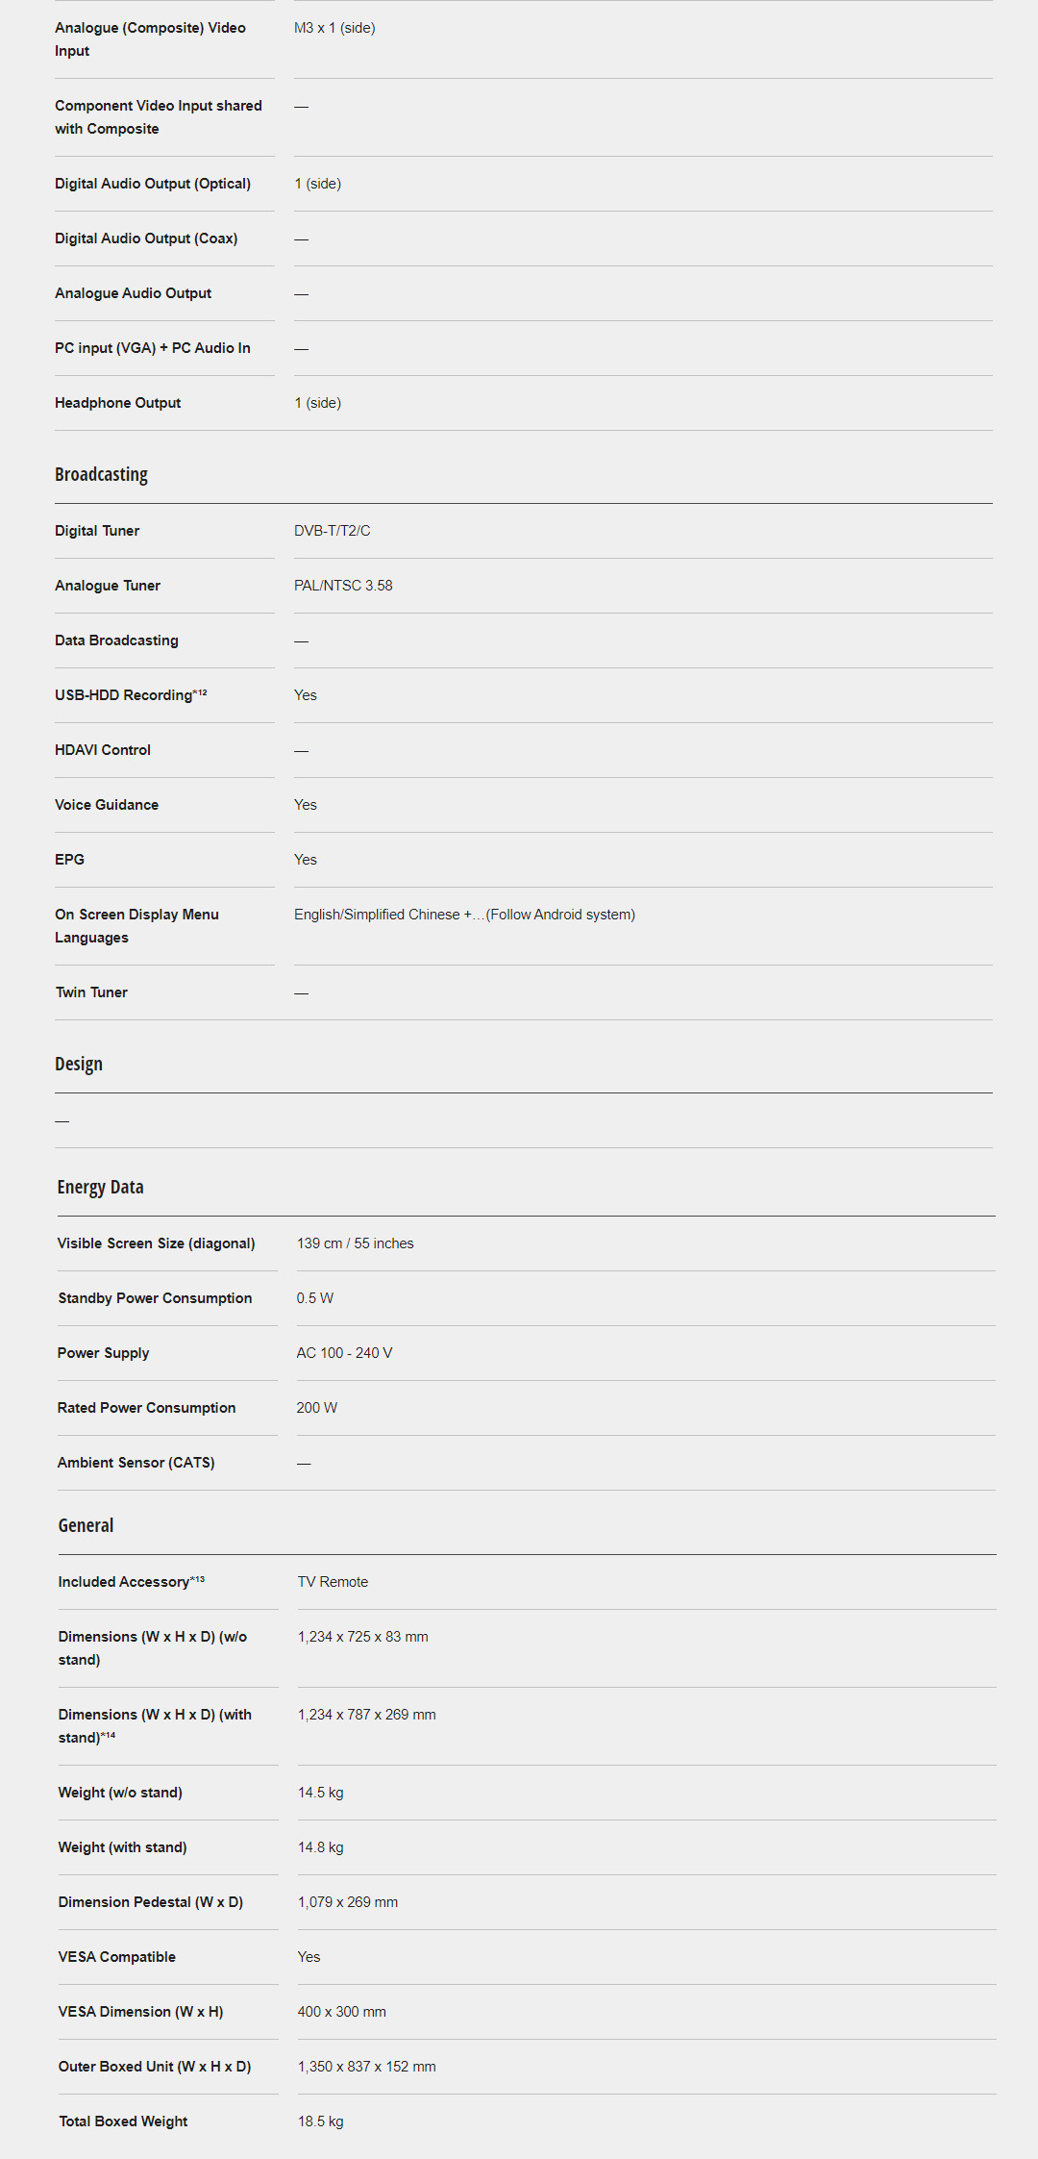Click the On Screen Display languages value
The width and height of the screenshot is (1038, 2159).
click(x=464, y=915)
